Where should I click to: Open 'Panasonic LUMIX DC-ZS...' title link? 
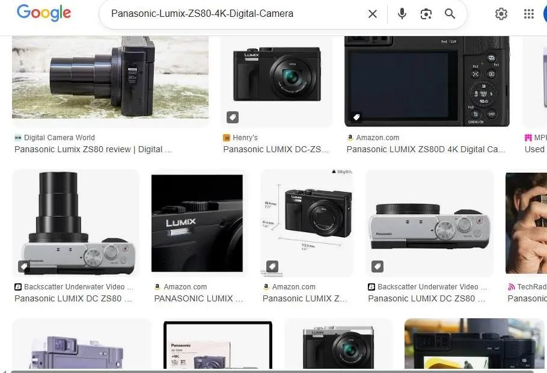276,149
